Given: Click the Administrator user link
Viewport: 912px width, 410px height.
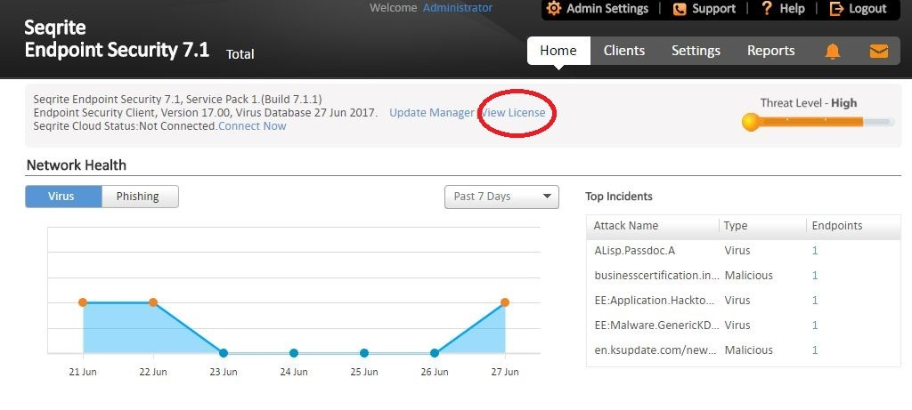Looking at the screenshot, I should point(457,7).
